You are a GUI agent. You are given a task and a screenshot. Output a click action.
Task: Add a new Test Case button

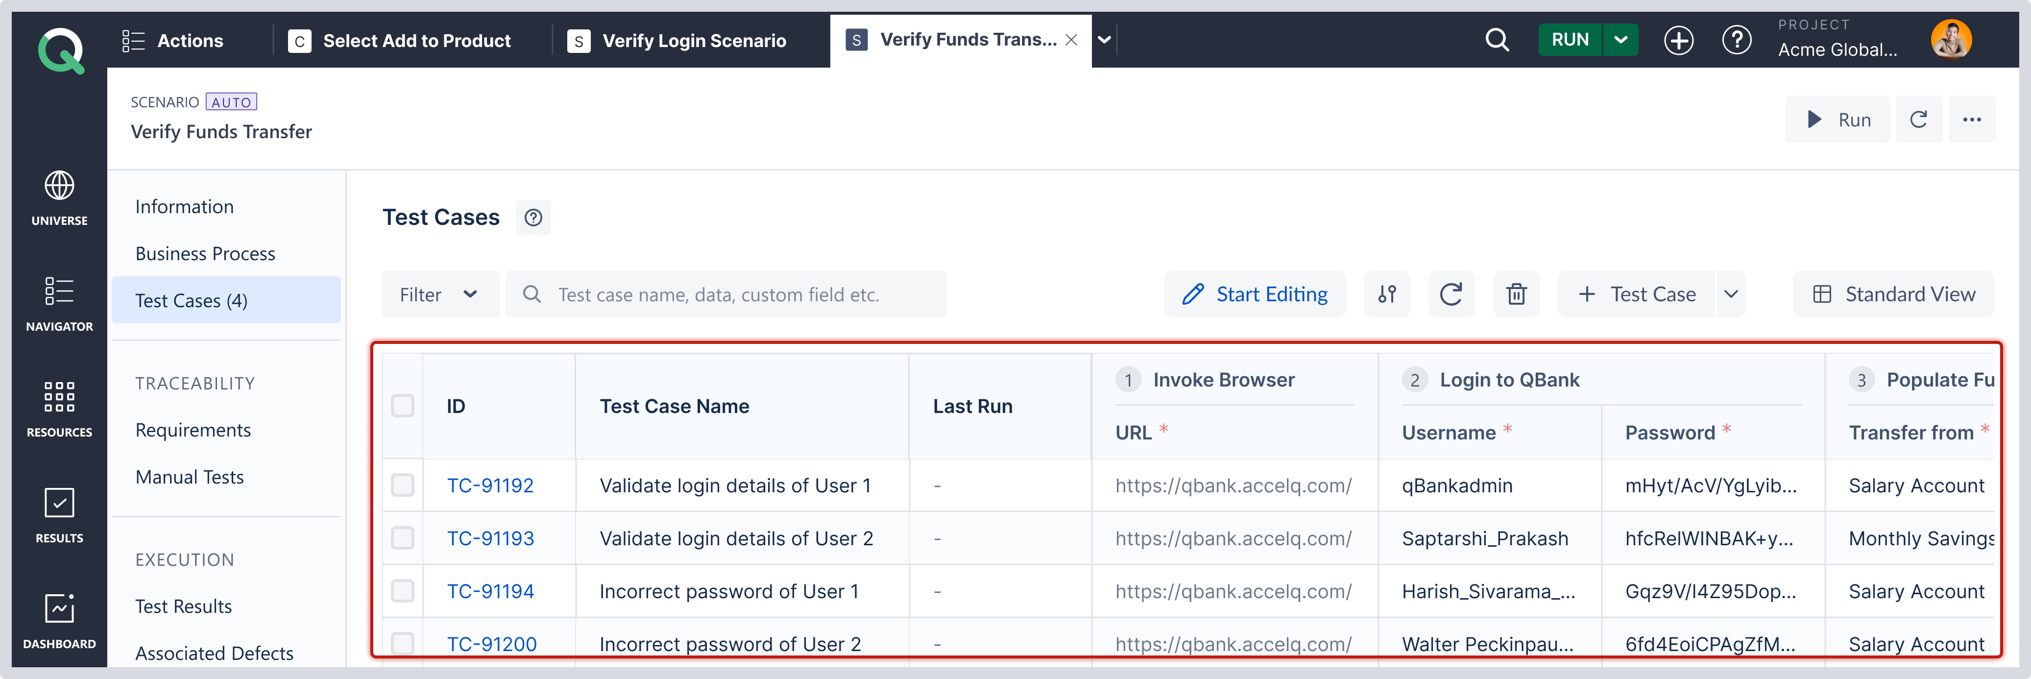tap(1636, 294)
